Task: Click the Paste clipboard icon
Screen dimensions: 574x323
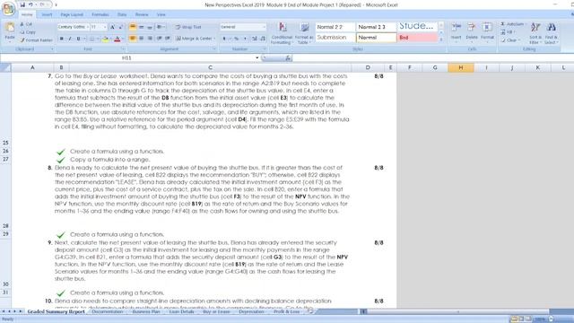Action: [10, 28]
